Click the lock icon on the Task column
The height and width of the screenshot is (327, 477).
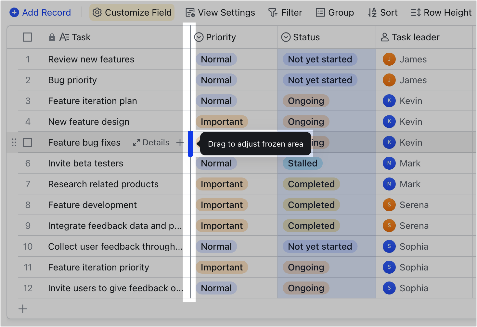(x=52, y=37)
